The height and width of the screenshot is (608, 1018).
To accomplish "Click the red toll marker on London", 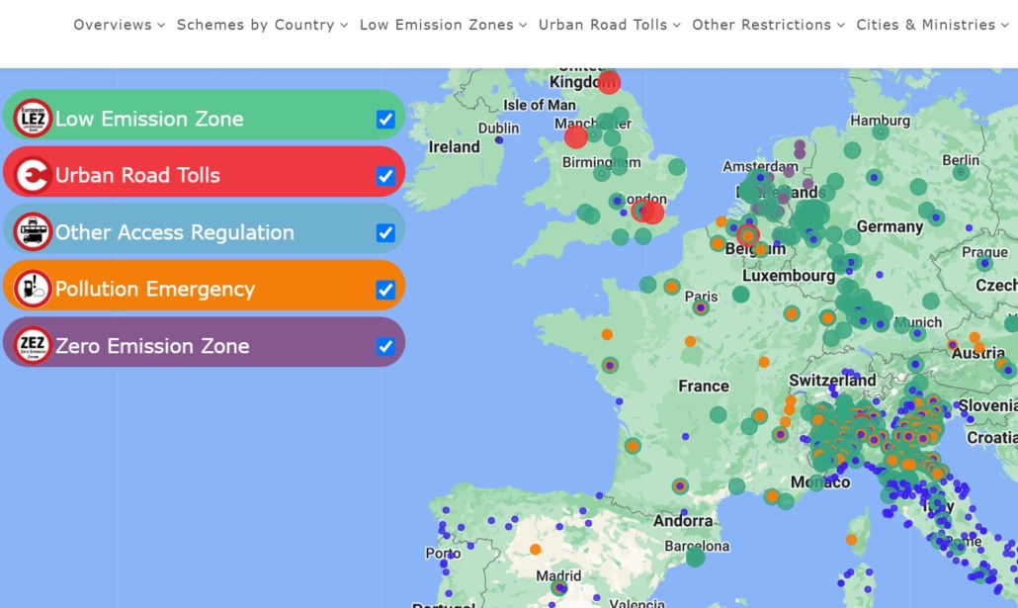I will [651, 212].
